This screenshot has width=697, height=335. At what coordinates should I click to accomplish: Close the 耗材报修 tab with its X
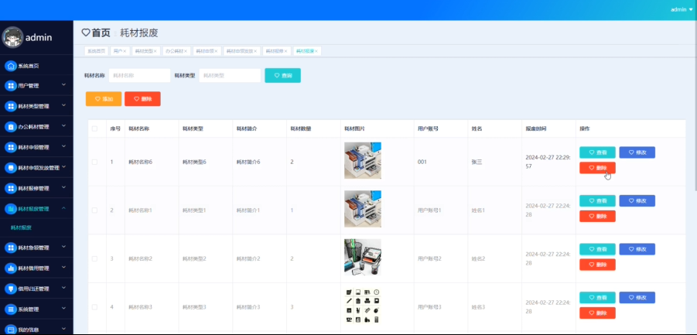pos(285,51)
